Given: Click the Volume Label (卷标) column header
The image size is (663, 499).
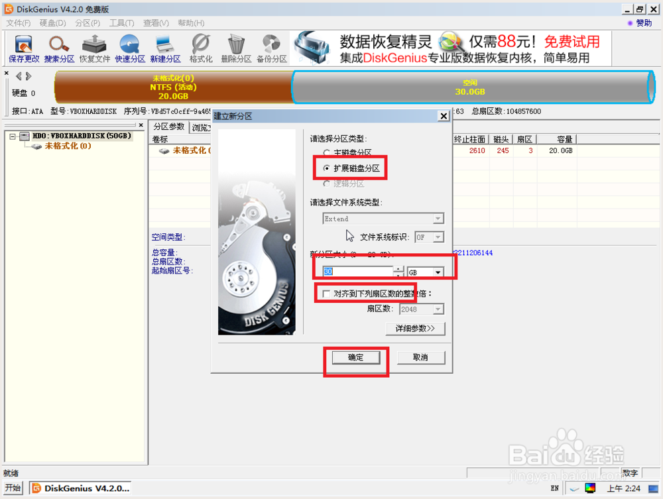Looking at the screenshot, I should 179,139.
